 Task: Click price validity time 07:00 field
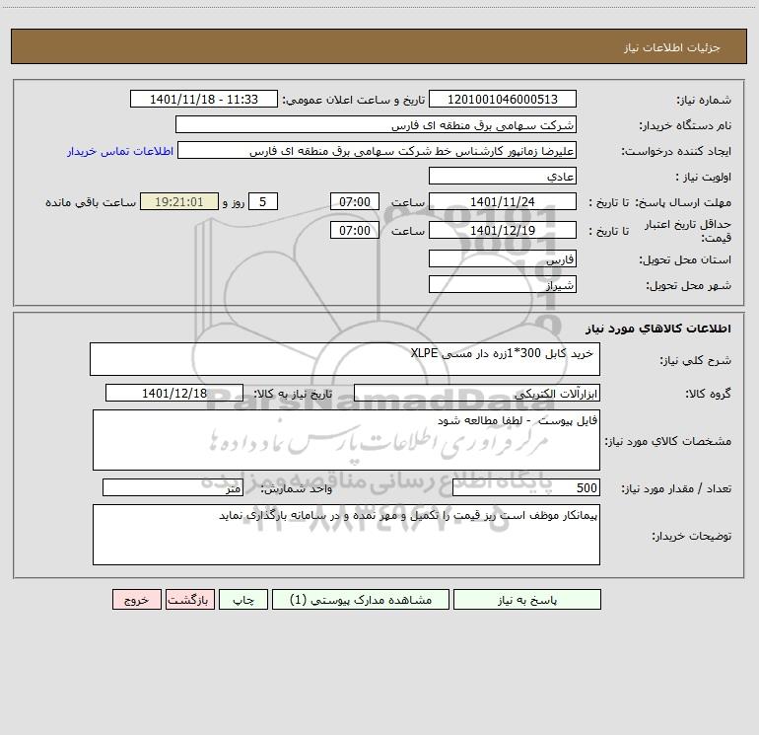pyautogui.click(x=354, y=230)
